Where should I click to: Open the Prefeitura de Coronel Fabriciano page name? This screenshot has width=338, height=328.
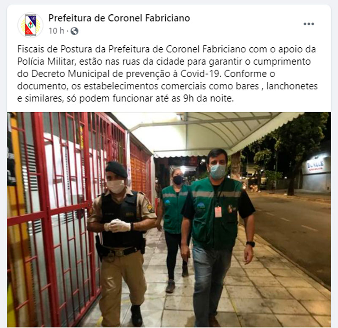[119, 18]
